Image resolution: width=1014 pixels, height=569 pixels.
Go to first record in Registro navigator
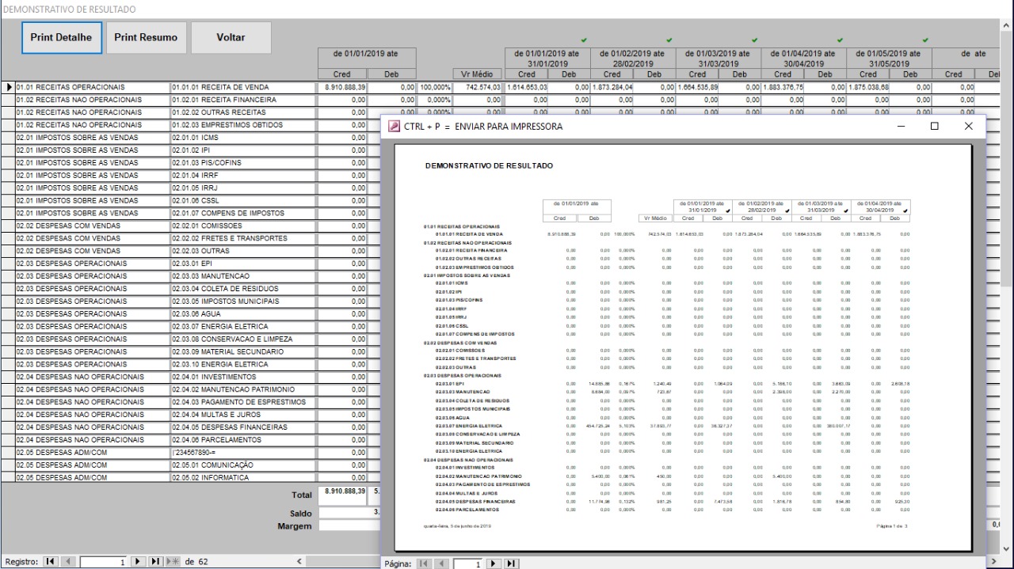tap(50, 562)
